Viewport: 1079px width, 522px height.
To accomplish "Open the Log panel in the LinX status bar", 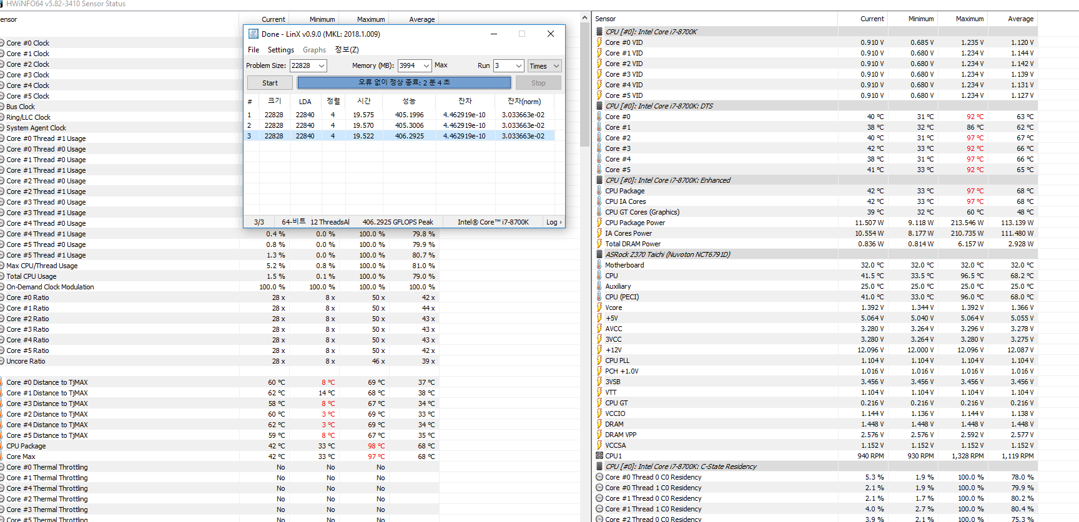I will [554, 222].
